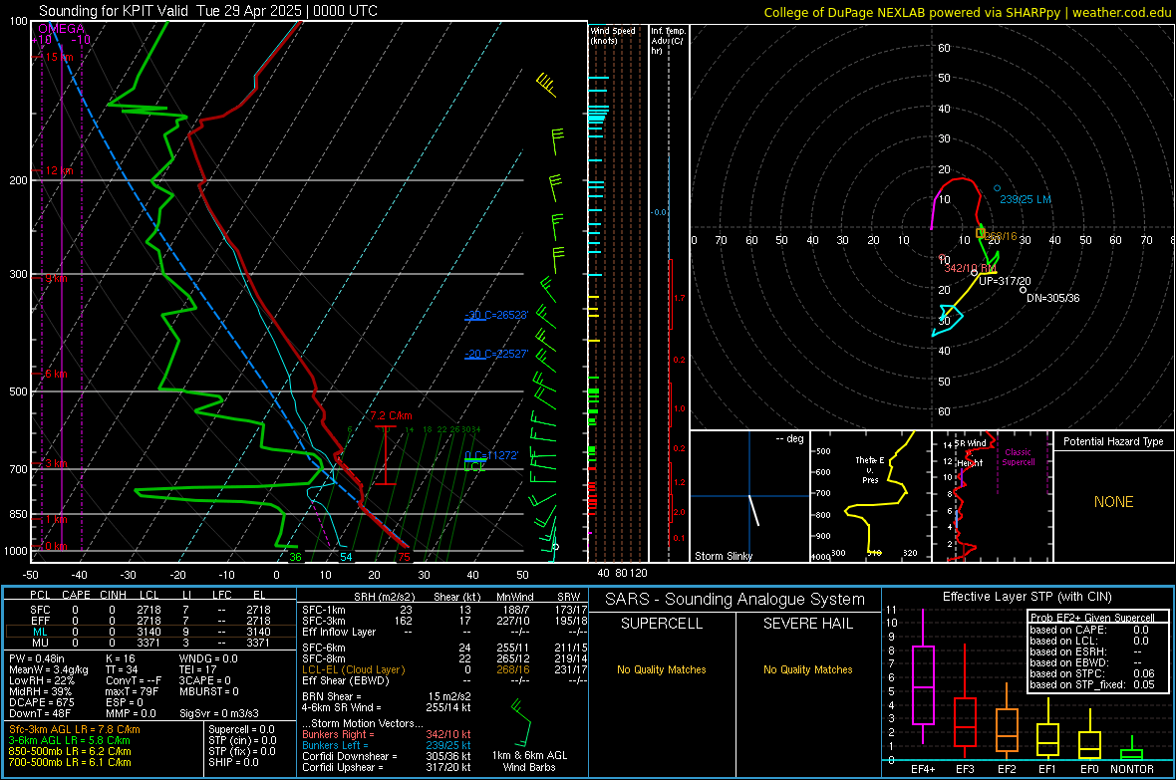This screenshot has height=780, width=1176.
Task: Click the 'TEI = 17' value
Action: click(198, 669)
